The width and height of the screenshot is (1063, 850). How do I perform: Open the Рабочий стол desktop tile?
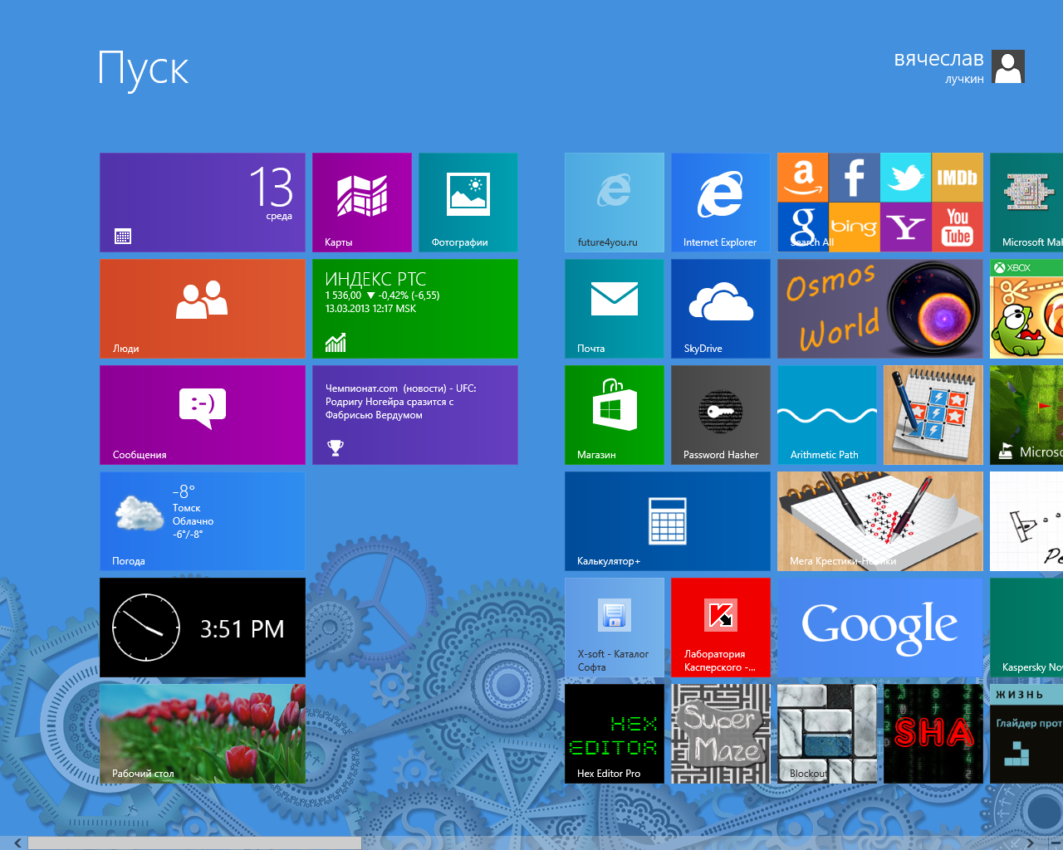(x=203, y=734)
